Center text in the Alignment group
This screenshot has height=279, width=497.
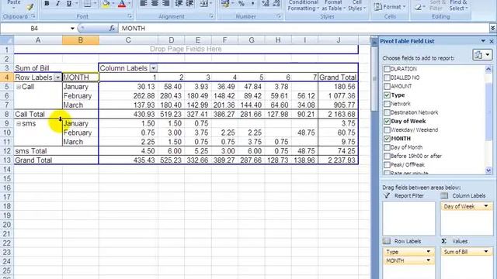coord(155,3)
